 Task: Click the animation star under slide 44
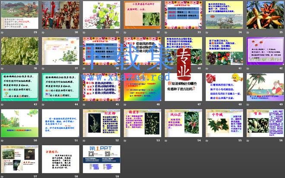point(43,105)
